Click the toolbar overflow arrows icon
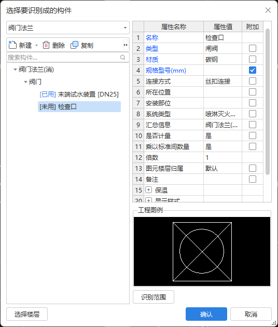The width and height of the screenshot is (278, 327). point(126,45)
